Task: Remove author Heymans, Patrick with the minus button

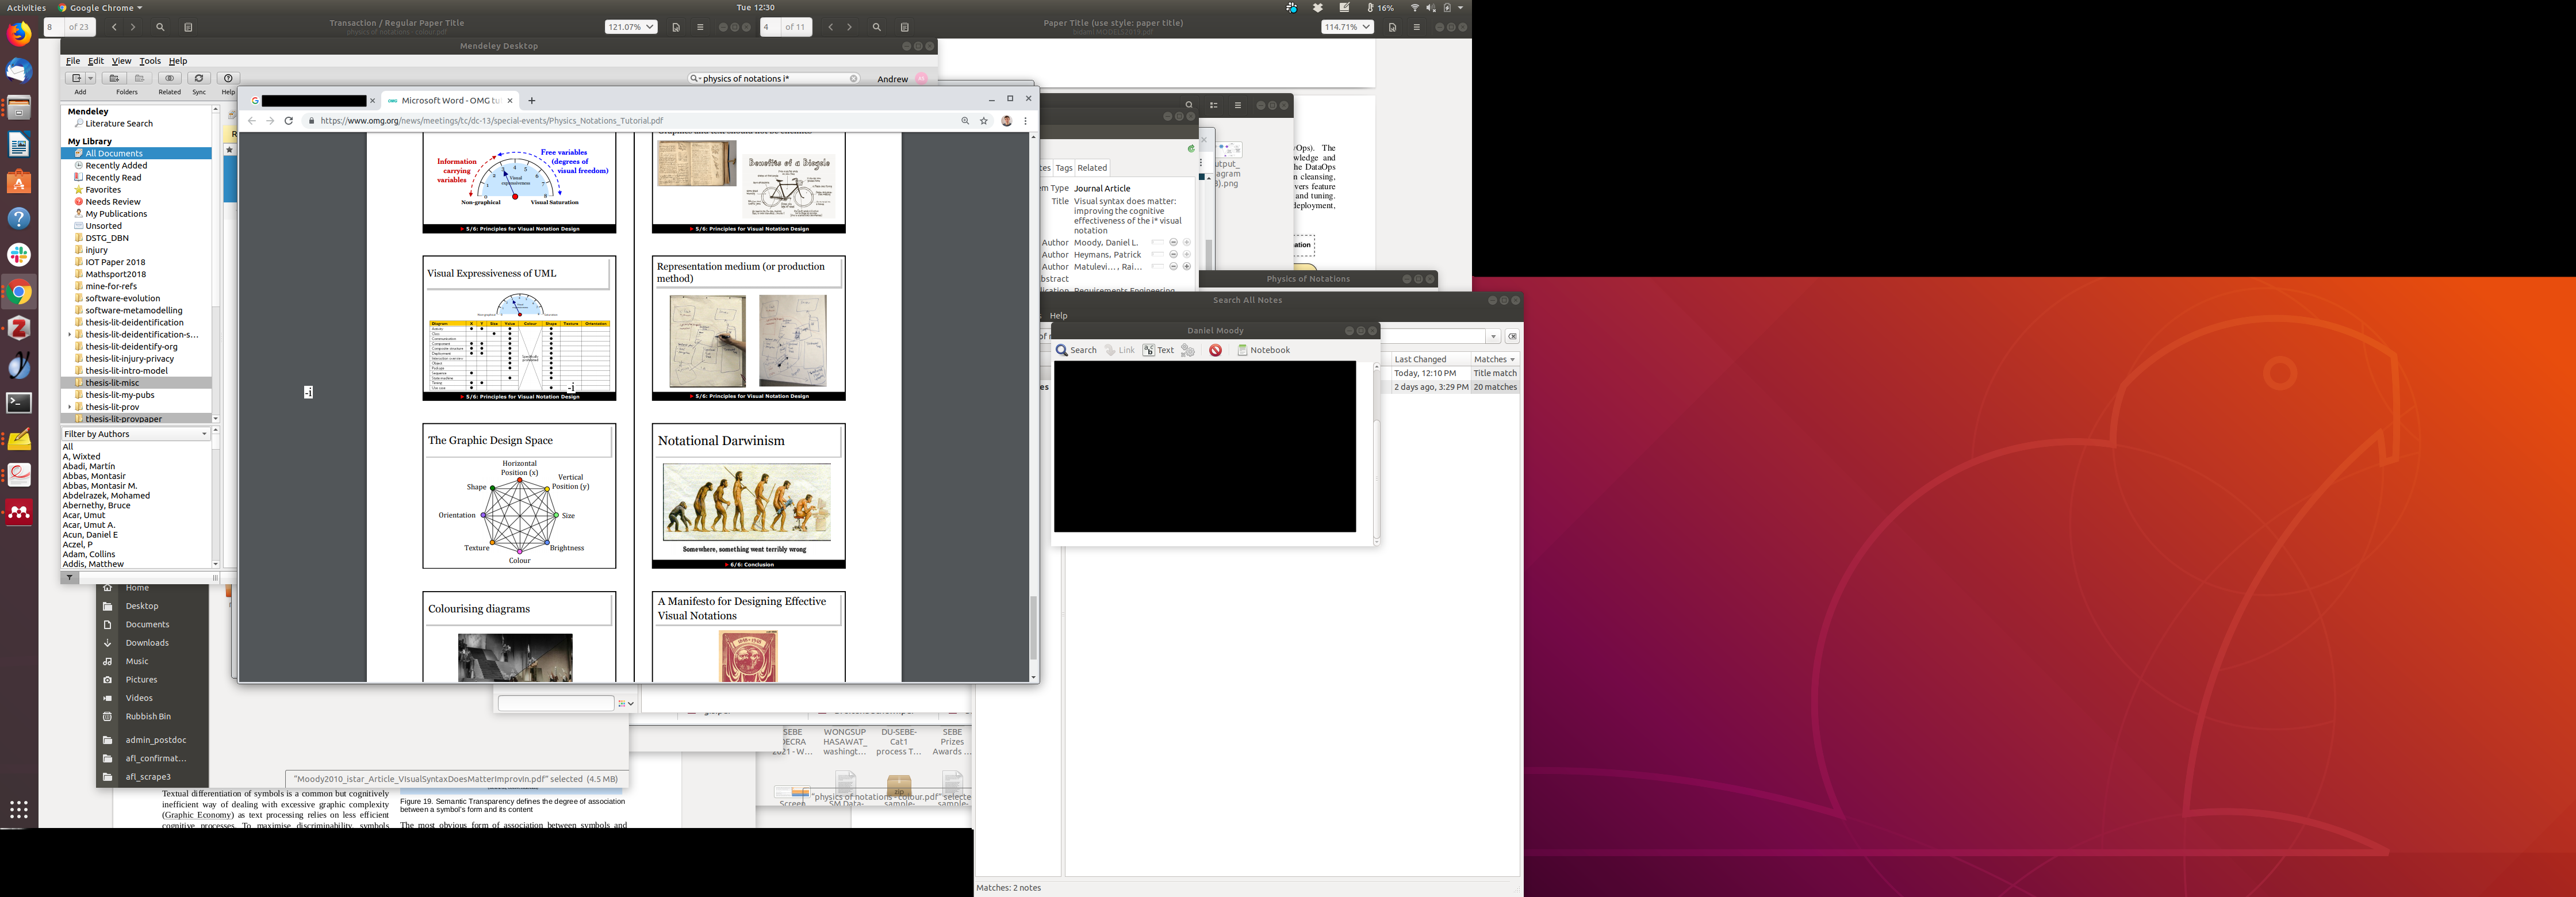Action: point(1174,255)
